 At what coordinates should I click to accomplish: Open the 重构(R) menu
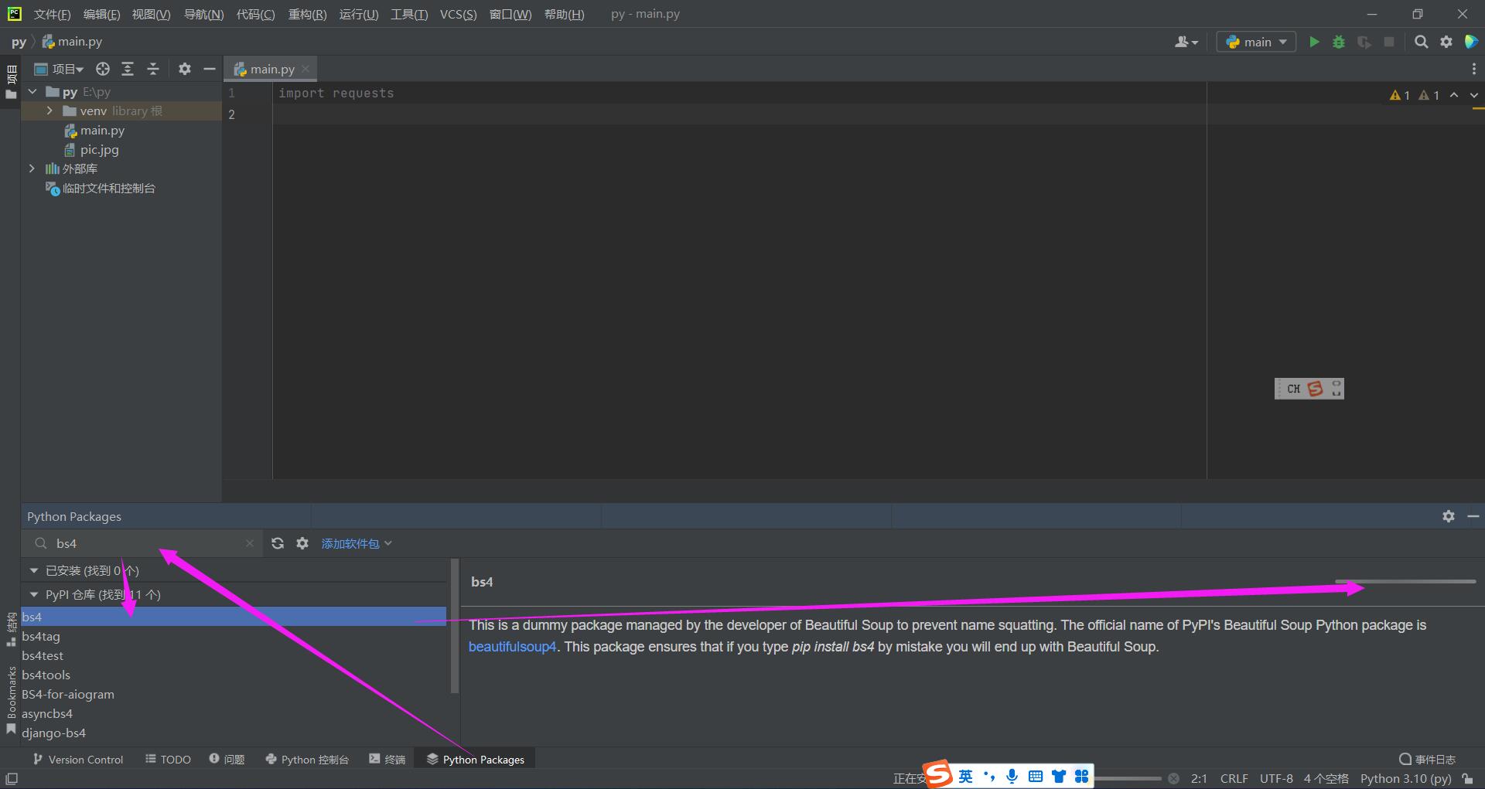307,14
